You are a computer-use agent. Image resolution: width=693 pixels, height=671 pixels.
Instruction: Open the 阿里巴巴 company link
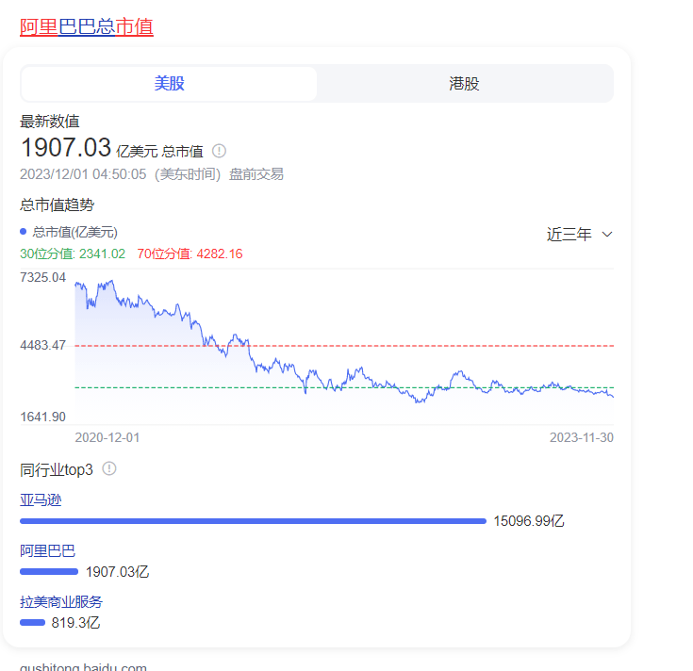[x=47, y=551]
